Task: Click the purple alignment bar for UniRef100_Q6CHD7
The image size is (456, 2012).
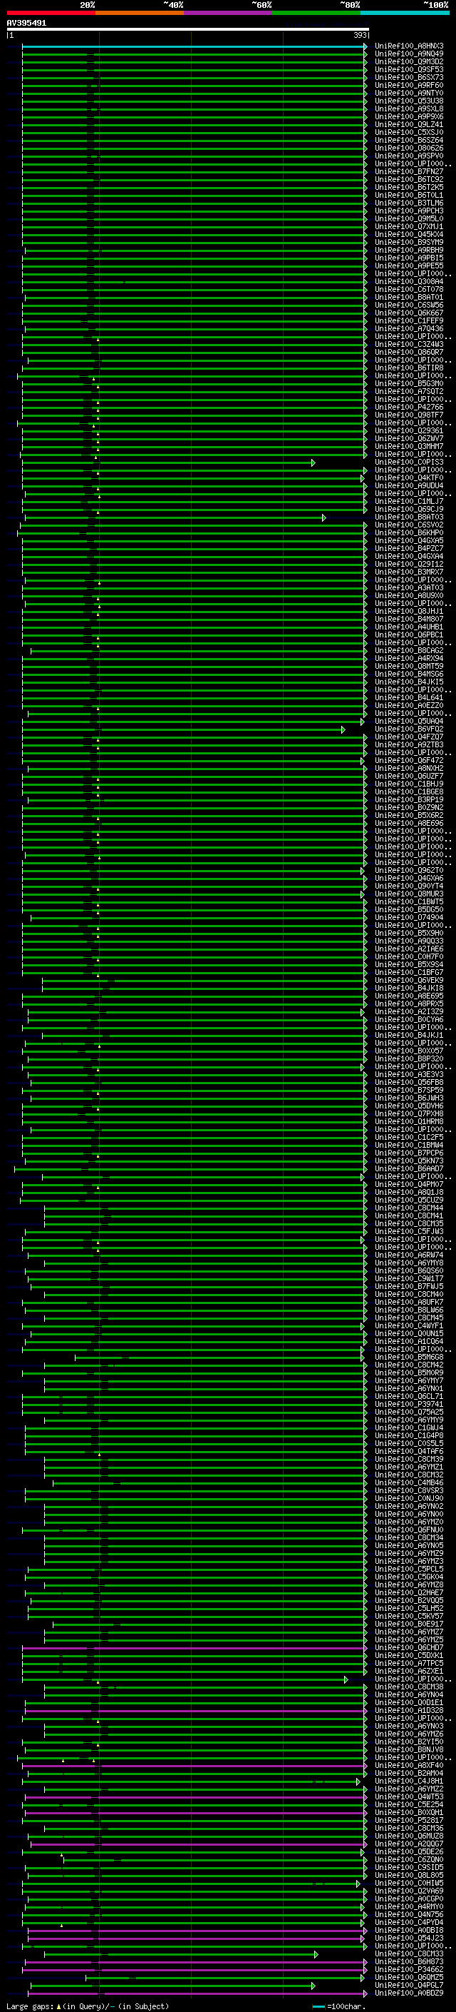Action: pos(193,1648)
